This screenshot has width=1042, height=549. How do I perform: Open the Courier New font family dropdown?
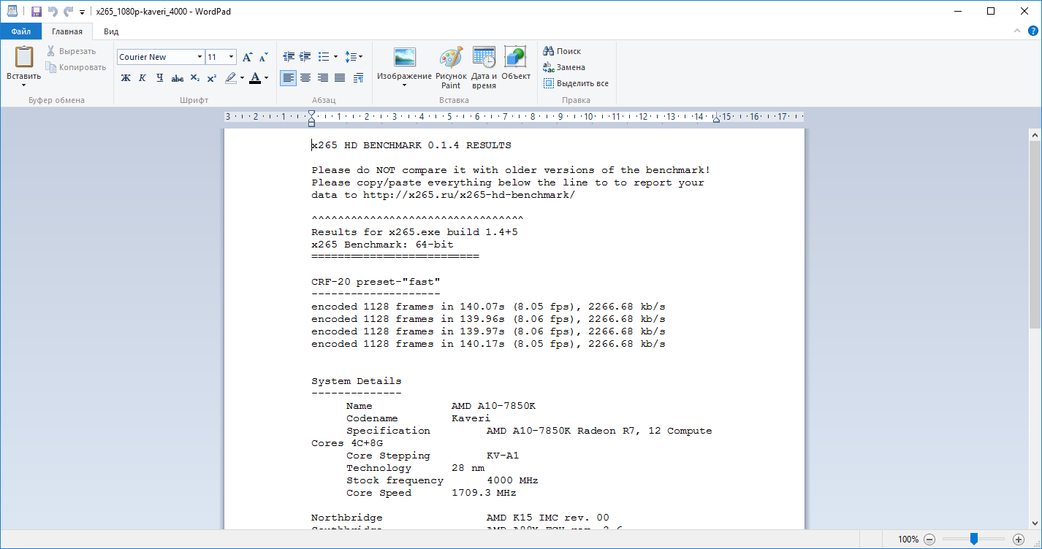199,57
